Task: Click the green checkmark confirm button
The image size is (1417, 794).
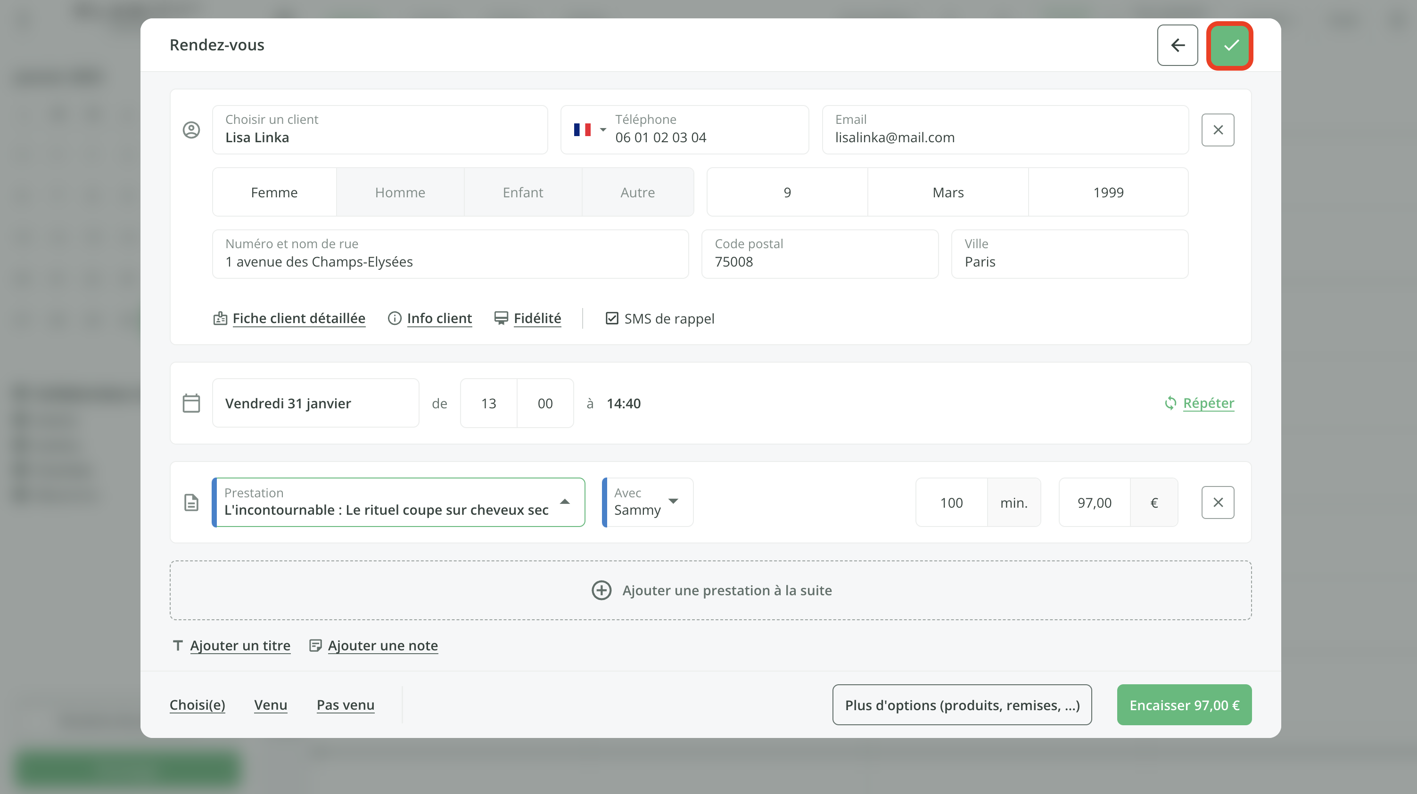Action: coord(1229,45)
